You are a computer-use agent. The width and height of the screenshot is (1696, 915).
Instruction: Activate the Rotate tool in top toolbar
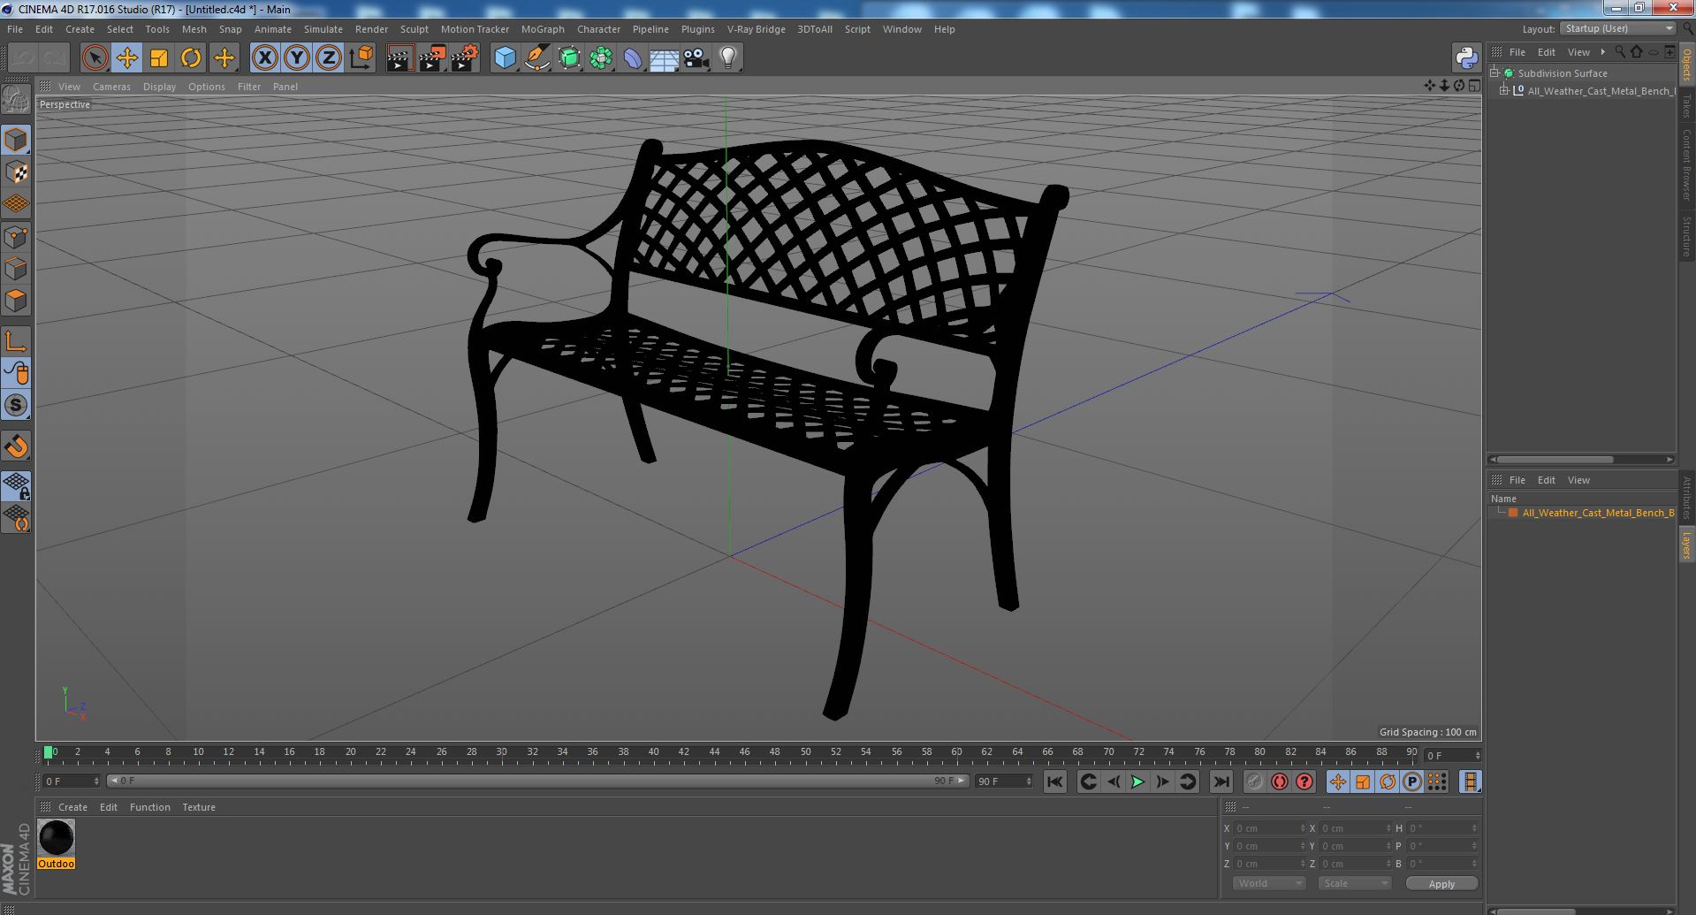click(x=191, y=58)
